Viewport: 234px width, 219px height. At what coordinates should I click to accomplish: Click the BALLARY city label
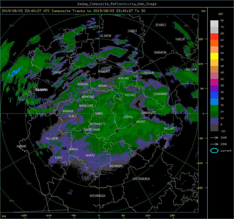pos(169,129)
